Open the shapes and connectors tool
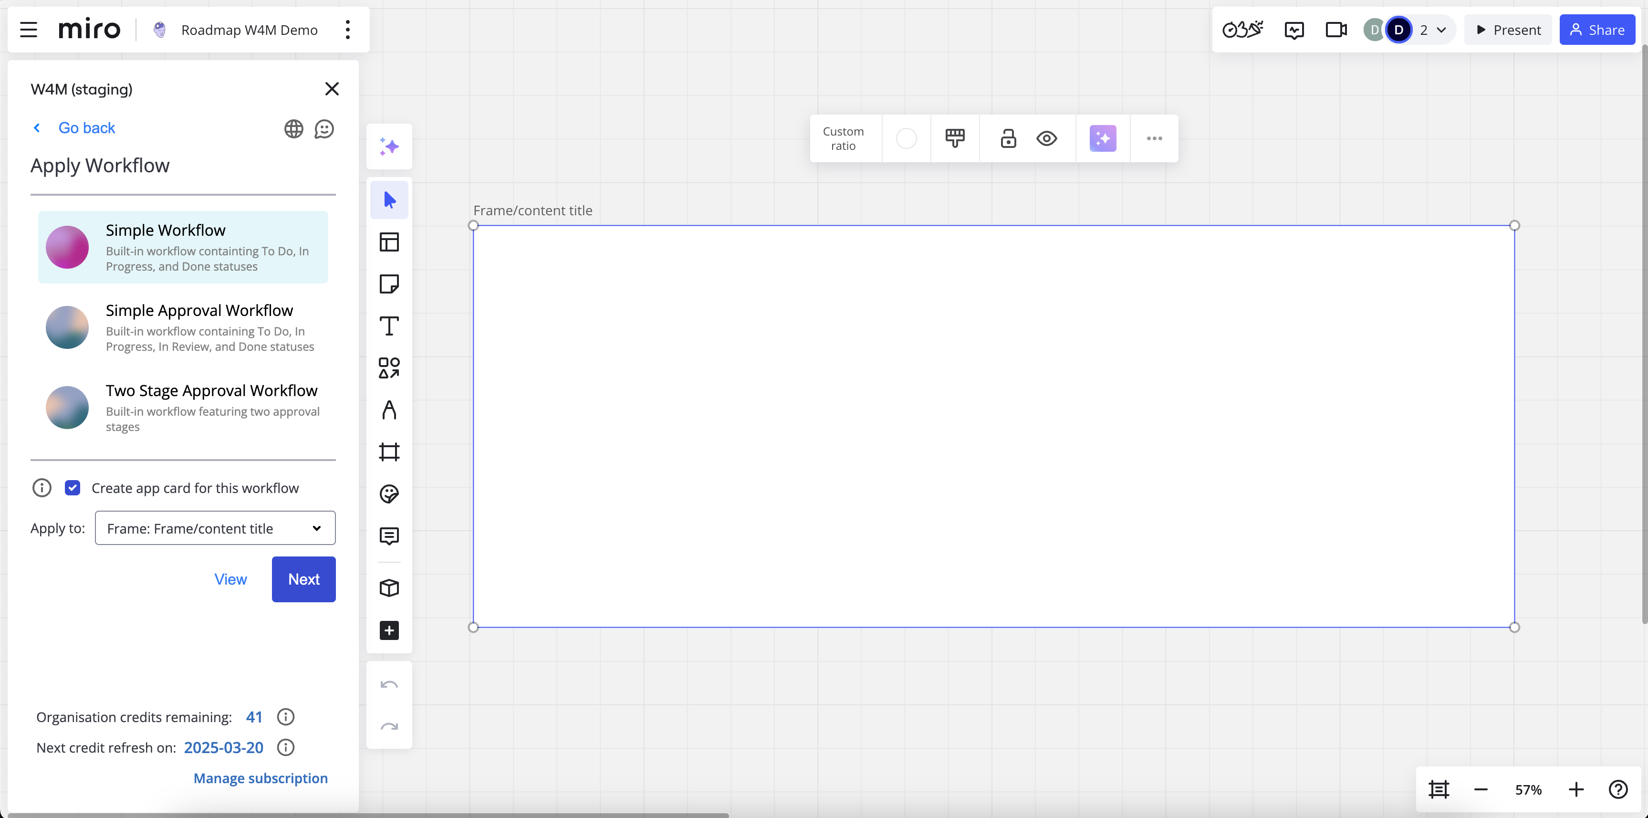1648x818 pixels. pyautogui.click(x=389, y=368)
